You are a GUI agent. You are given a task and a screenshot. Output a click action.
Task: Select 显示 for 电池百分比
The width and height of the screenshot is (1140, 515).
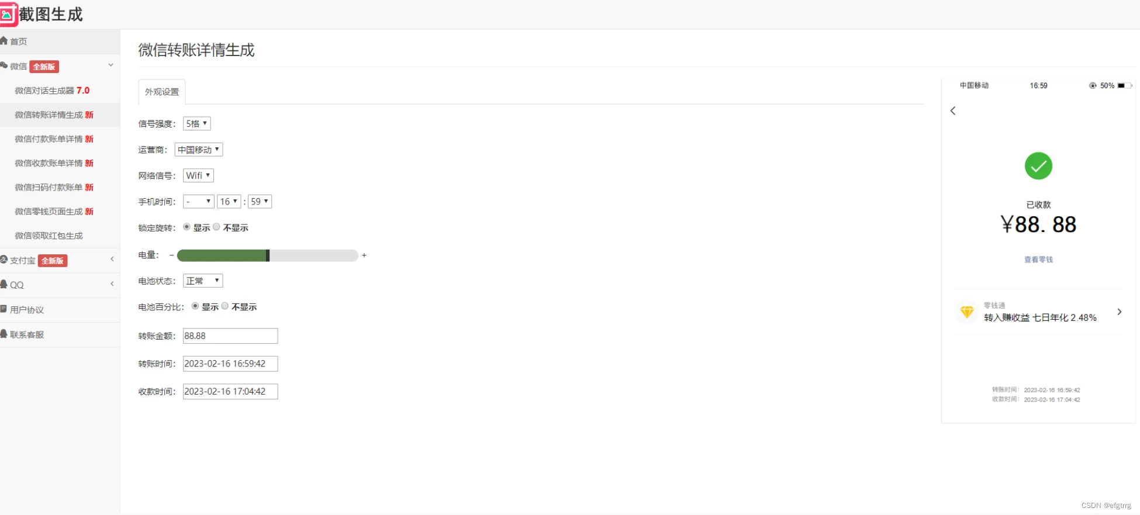[195, 306]
